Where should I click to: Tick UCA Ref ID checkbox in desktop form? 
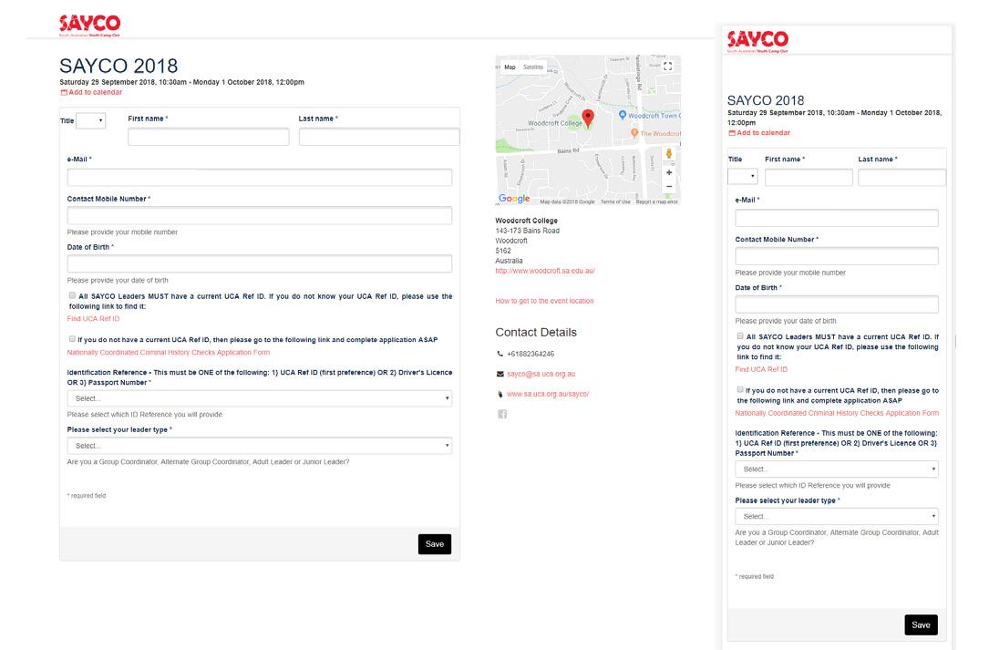pos(73,295)
